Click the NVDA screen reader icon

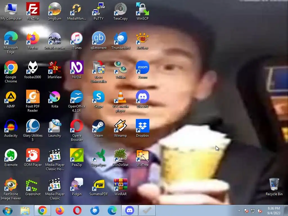76,70
